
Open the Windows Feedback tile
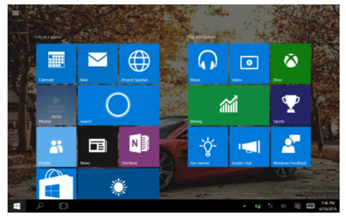coord(291,147)
